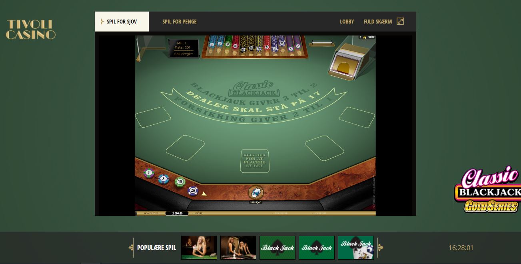Open the second live roulette thumbnail
The height and width of the screenshot is (264, 521).
[238, 248]
